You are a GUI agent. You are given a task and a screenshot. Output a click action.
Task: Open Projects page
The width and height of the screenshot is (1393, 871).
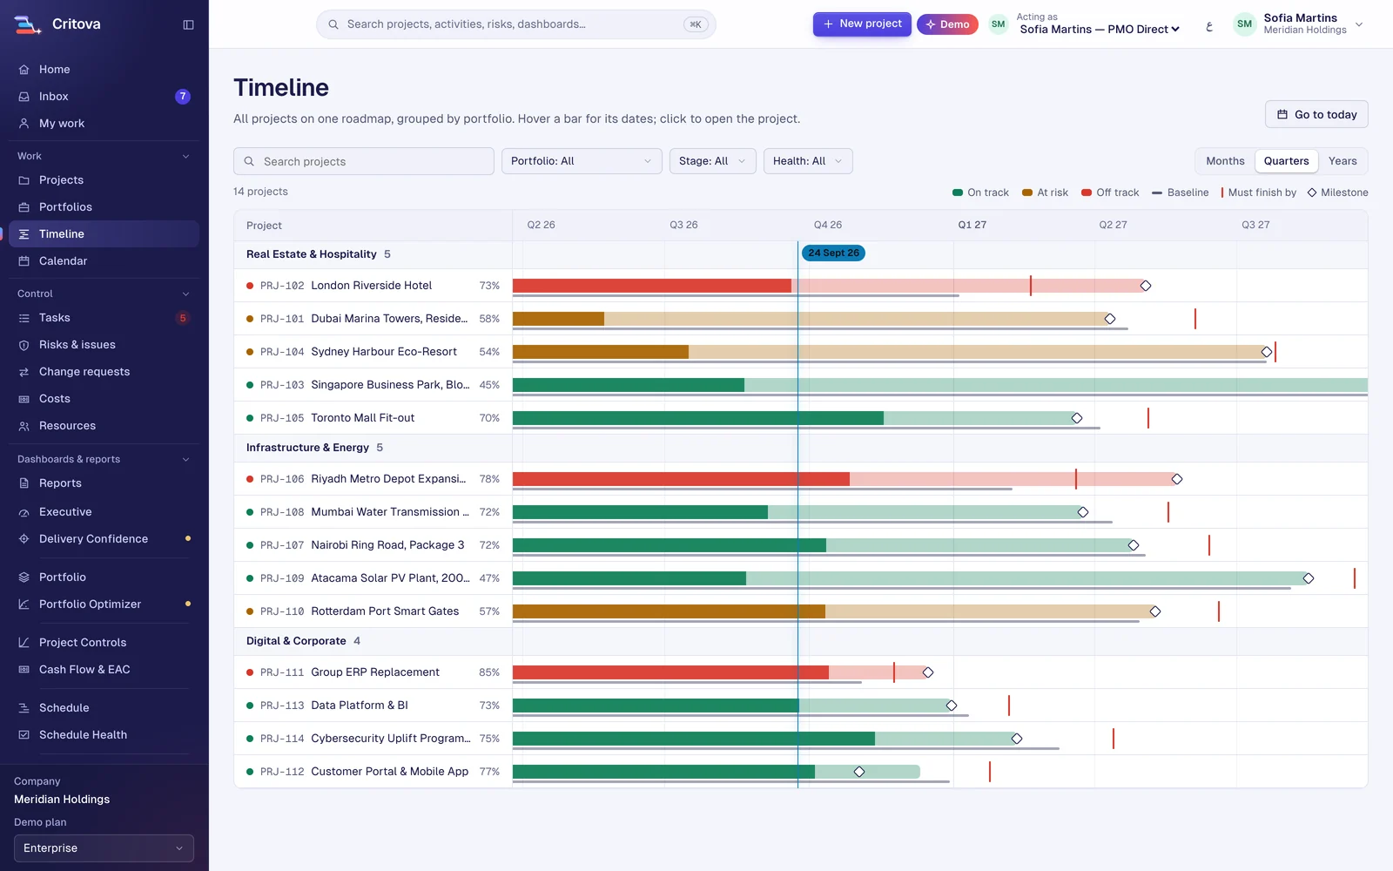coord(104,180)
